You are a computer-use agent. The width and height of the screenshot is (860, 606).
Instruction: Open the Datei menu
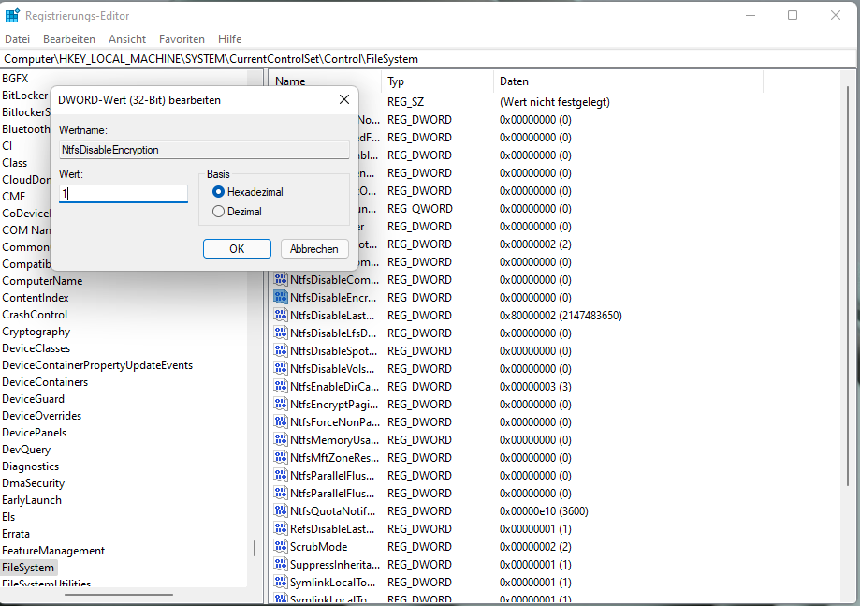point(17,39)
